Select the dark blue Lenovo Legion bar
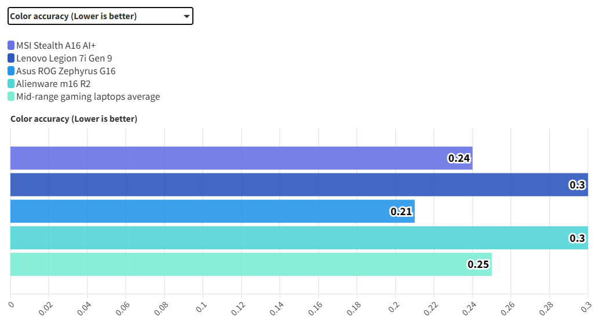Screen dimensions: 596x323 coord(290,184)
